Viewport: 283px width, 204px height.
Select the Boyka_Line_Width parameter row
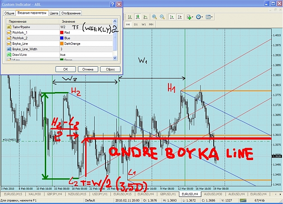coord(59,49)
